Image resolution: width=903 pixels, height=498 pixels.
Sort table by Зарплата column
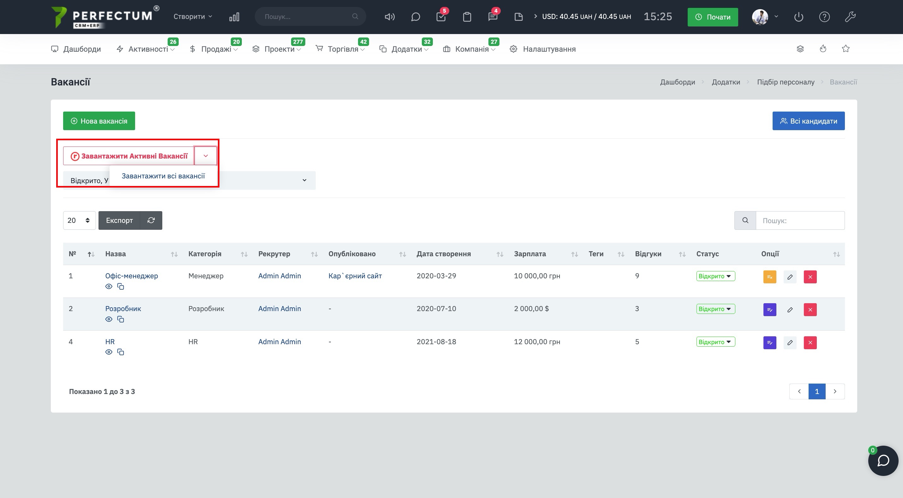point(546,254)
